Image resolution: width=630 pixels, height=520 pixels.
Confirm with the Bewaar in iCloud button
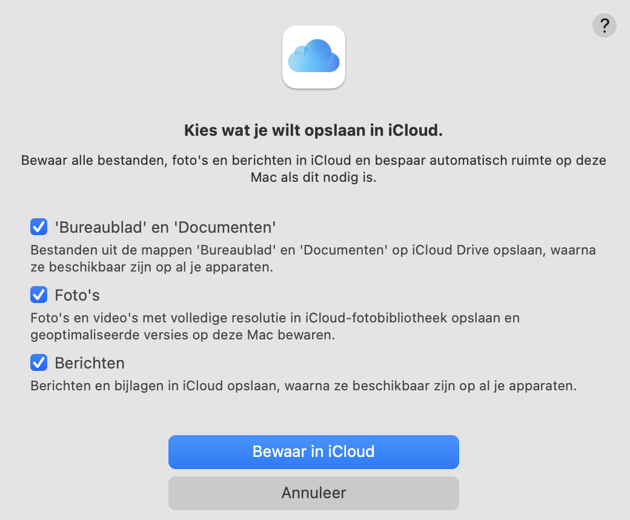pos(314,452)
